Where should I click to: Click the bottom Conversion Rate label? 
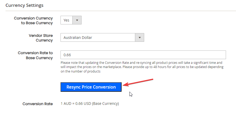click(38, 104)
